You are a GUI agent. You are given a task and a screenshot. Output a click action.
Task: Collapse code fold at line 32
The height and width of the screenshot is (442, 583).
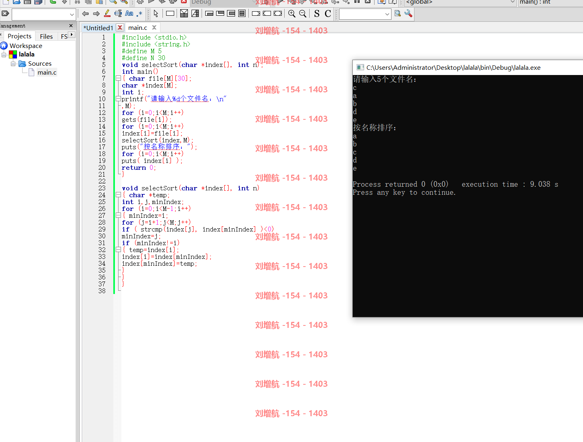point(118,250)
